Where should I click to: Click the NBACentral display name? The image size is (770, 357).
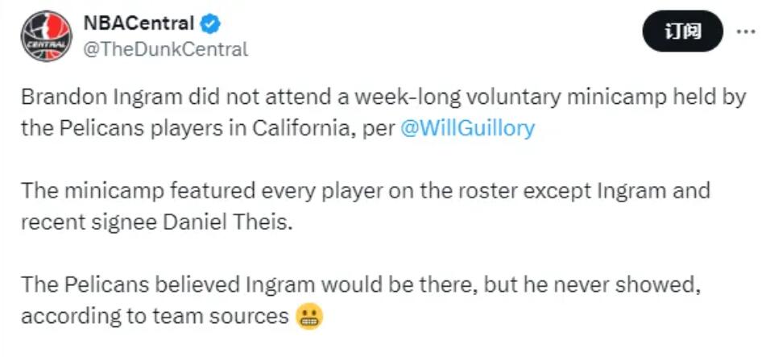[x=139, y=23]
